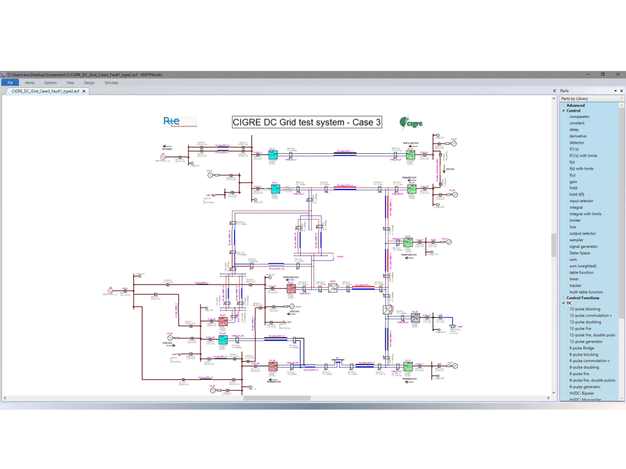Click the CIGRE logo on the schematic
Image resolution: width=626 pixels, height=469 pixels.
coord(411,123)
